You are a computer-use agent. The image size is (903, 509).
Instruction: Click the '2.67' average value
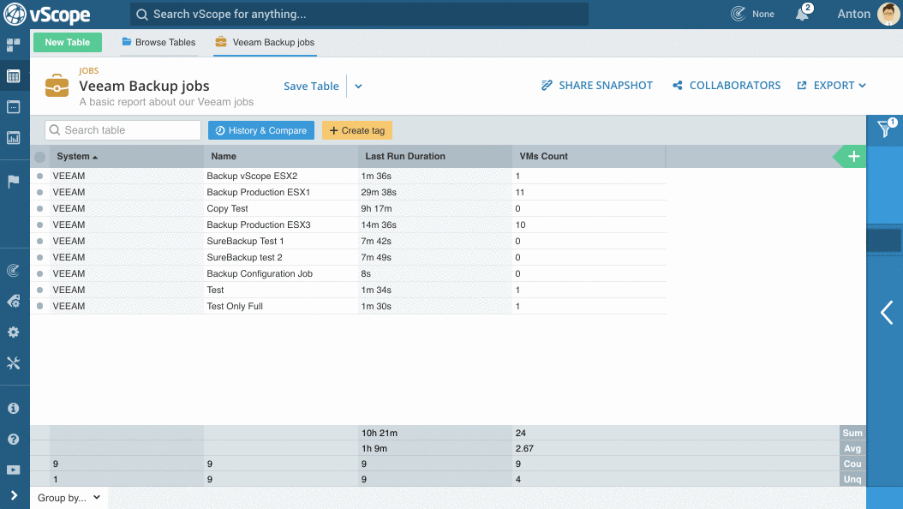pyautogui.click(x=524, y=448)
